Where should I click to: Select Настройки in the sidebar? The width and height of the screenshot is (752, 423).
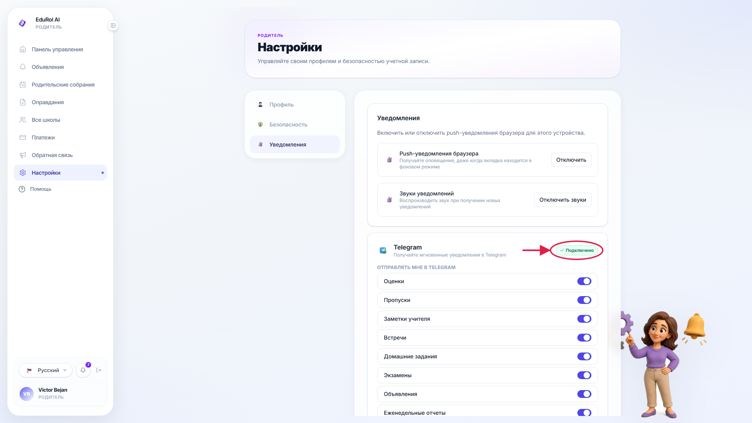pyautogui.click(x=60, y=173)
